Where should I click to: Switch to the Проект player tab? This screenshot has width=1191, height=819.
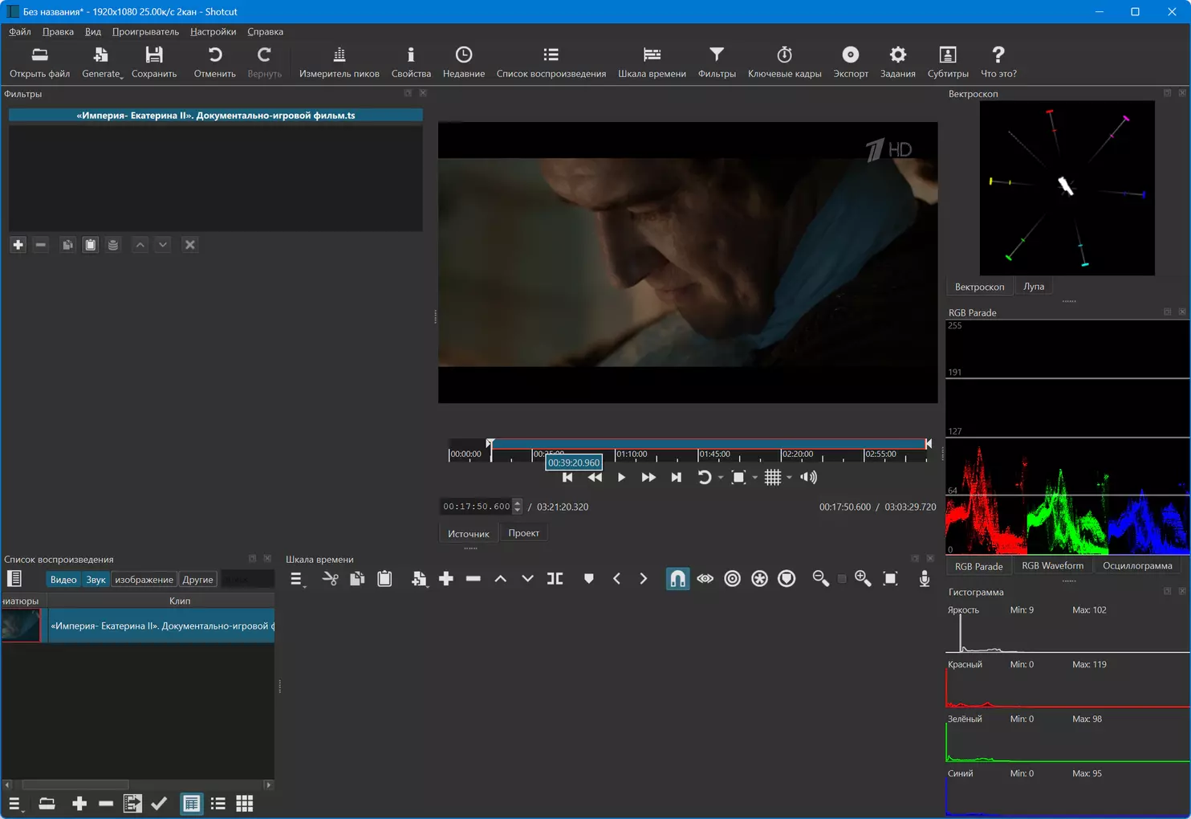(x=523, y=533)
